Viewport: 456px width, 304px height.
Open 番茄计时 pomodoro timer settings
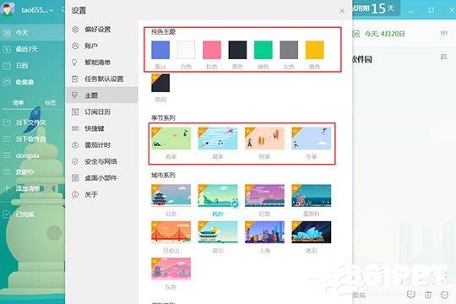point(102,145)
